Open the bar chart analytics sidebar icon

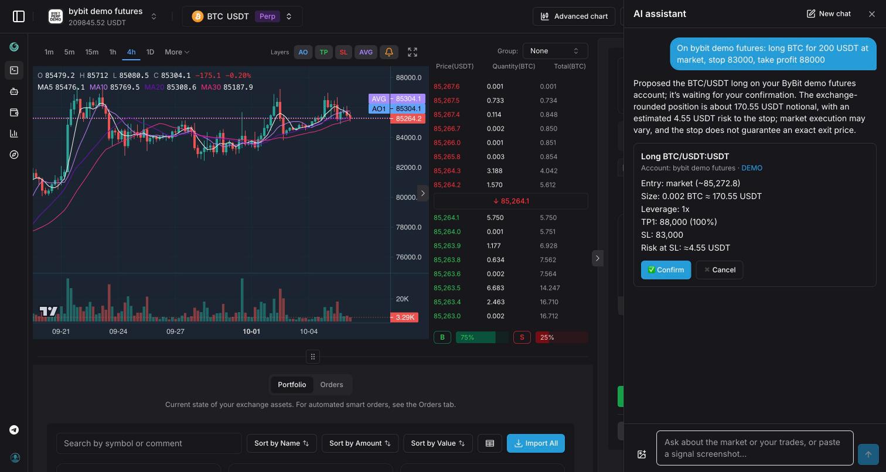click(x=14, y=134)
